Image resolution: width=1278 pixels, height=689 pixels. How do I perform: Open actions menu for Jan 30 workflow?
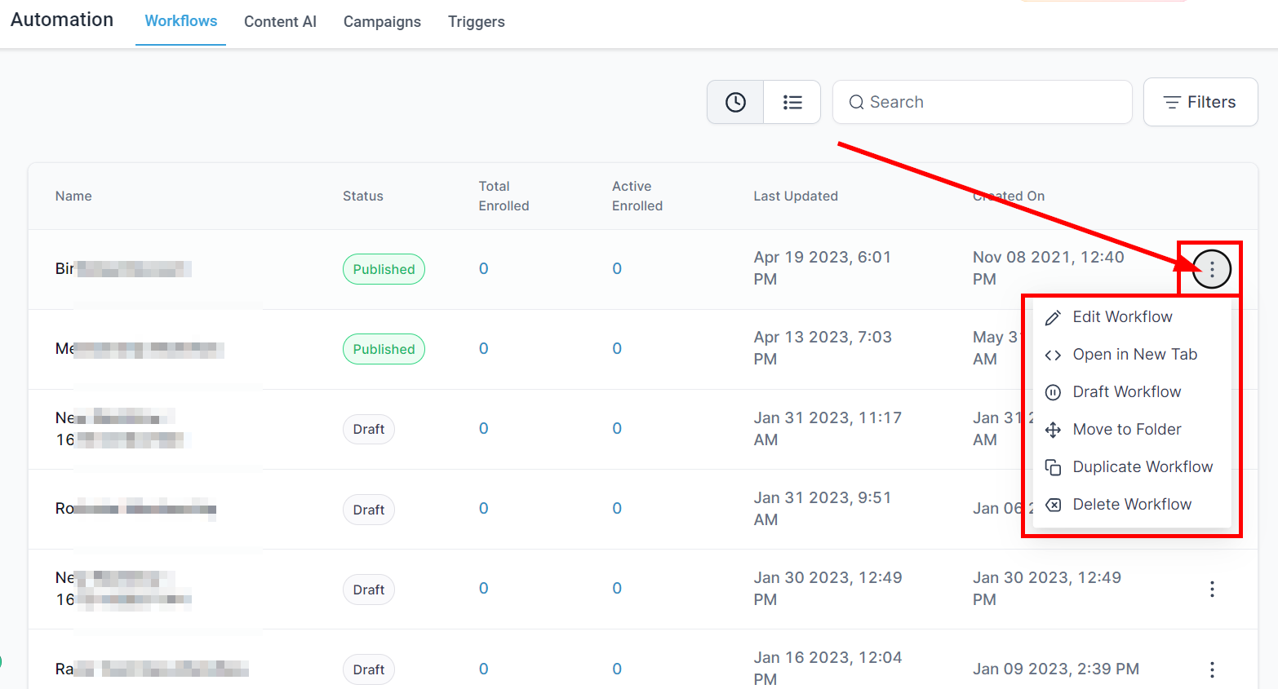(x=1212, y=589)
